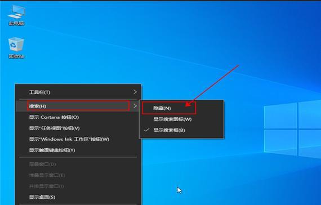321x205 pixels.
Task: Choose 隐藏(N) to hide search
Action: click(181, 108)
